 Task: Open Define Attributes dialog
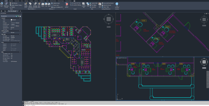30,5
